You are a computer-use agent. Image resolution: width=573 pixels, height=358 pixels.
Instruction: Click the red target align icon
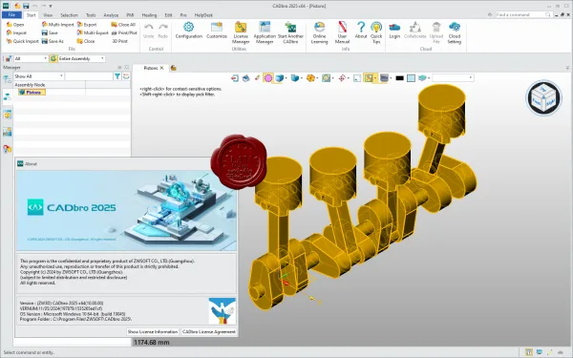pyautogui.click(x=342, y=78)
